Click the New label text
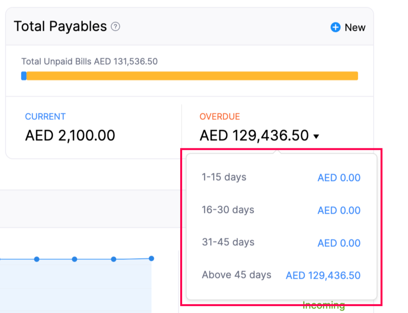 (x=355, y=27)
